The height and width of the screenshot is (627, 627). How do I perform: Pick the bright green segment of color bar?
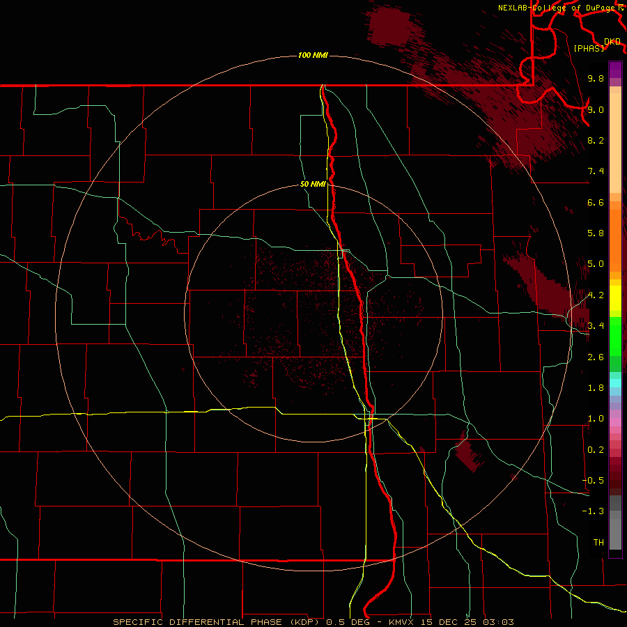[x=615, y=336]
